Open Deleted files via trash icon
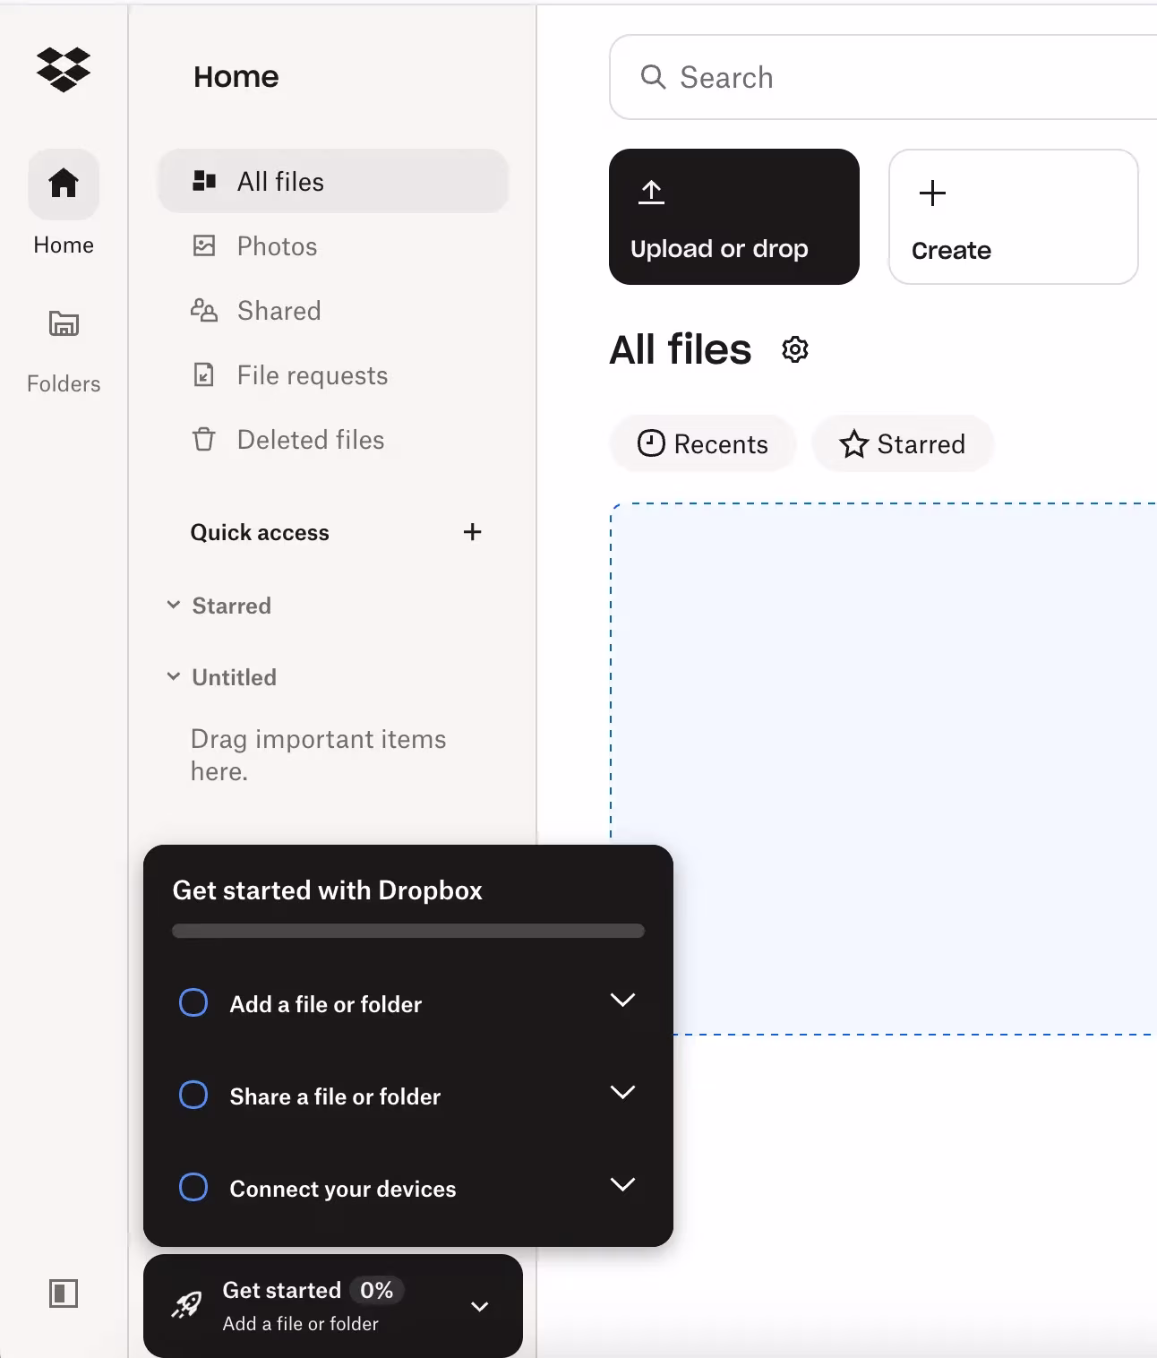 205,439
